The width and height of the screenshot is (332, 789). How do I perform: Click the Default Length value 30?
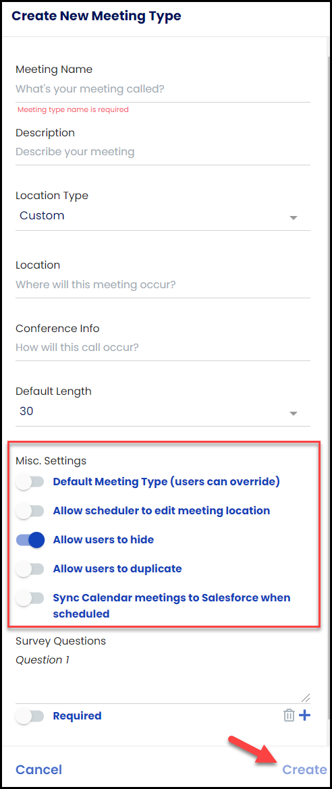[x=27, y=411]
